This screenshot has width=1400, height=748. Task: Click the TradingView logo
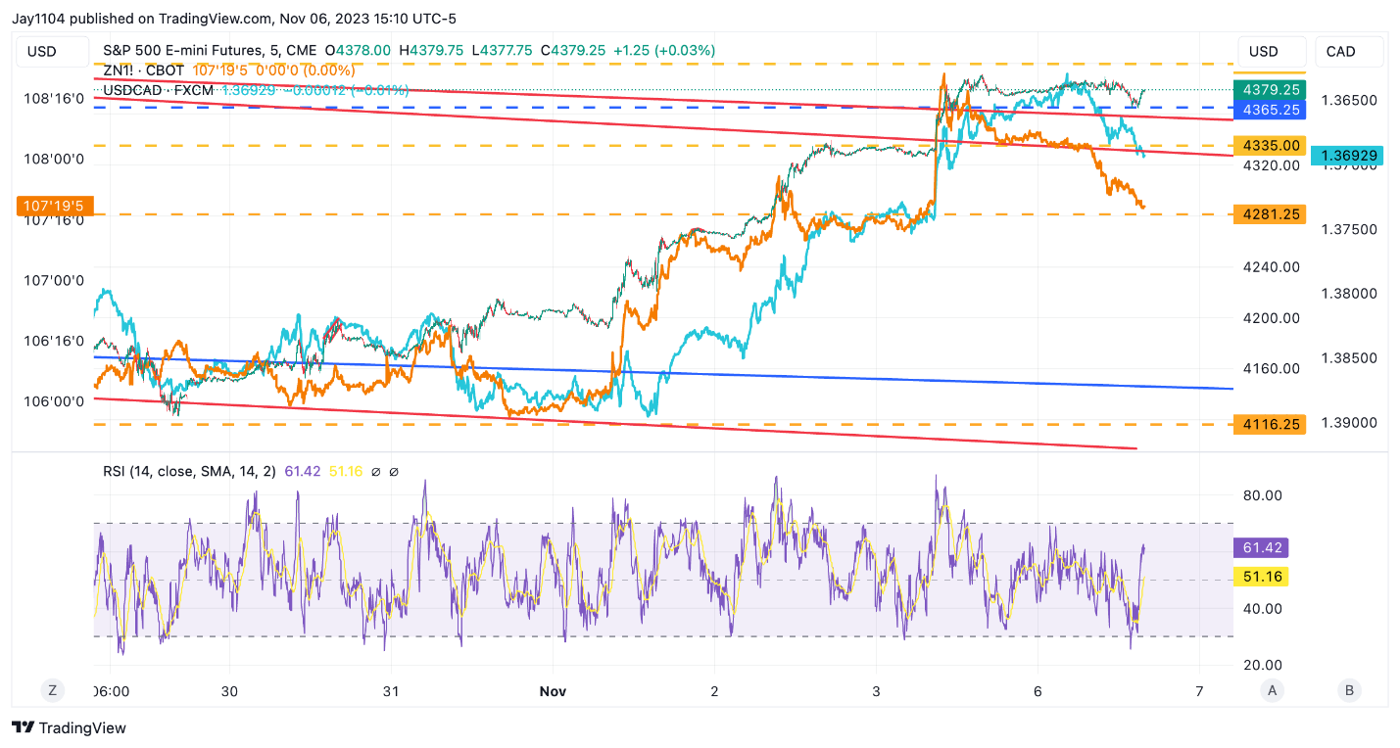tap(69, 728)
